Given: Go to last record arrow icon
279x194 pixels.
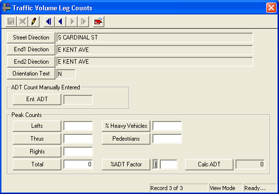Looking at the screenshot, I should pyautogui.click(x=84, y=22).
